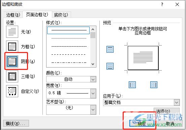Toggle the top border button in preview
186x130 pixels.
click(110, 49)
